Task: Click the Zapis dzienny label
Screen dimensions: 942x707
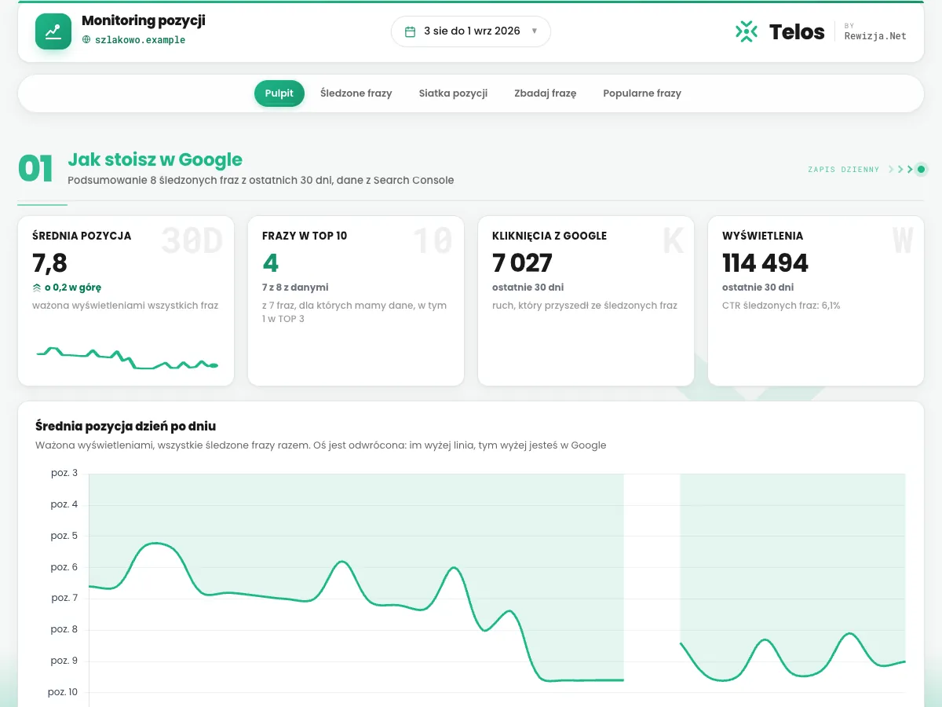Action: 844,170
